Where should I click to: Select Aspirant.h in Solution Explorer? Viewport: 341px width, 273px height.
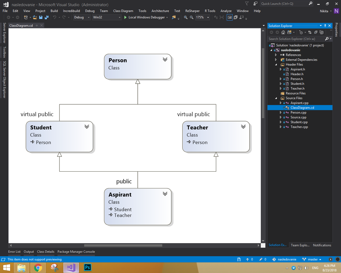pos(298,69)
